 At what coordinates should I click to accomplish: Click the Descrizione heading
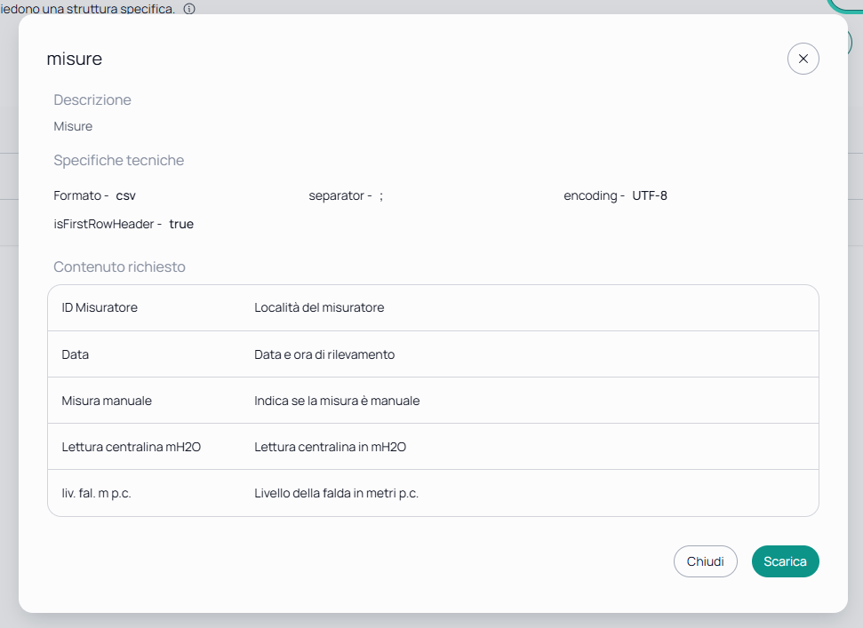[x=92, y=100]
